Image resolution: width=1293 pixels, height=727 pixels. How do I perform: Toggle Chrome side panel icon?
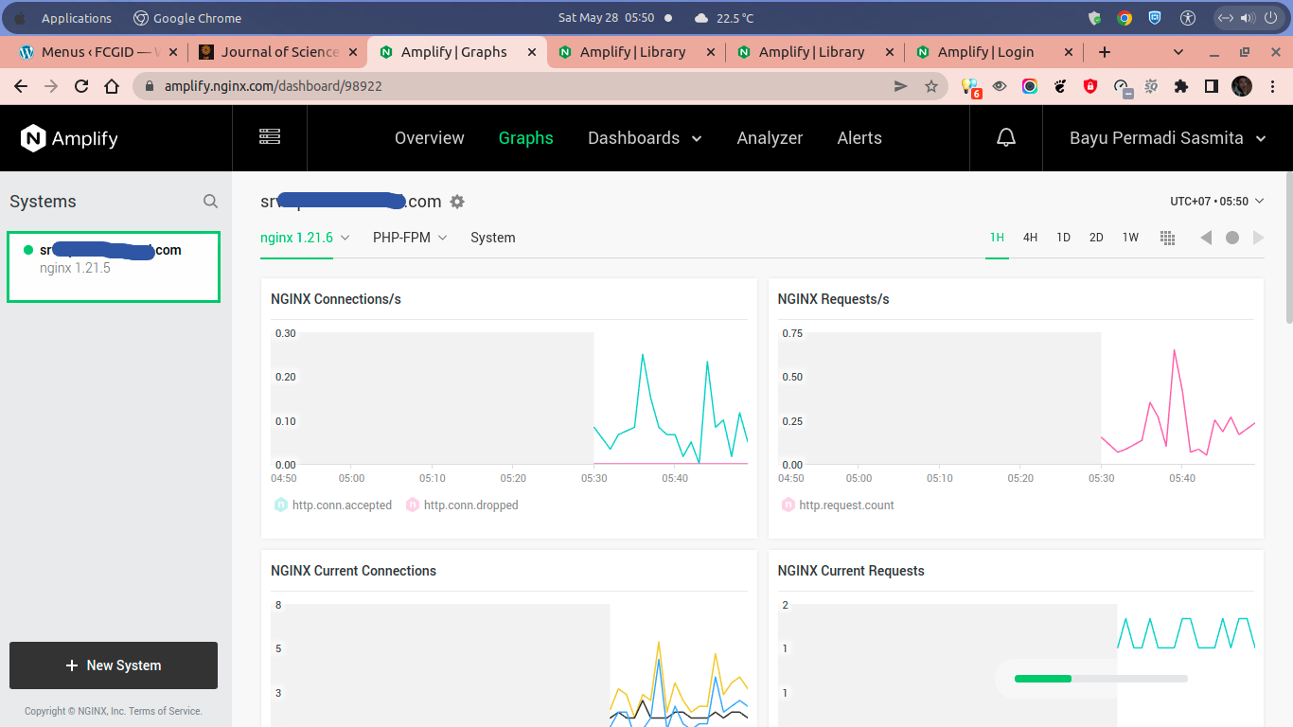coord(1211,86)
